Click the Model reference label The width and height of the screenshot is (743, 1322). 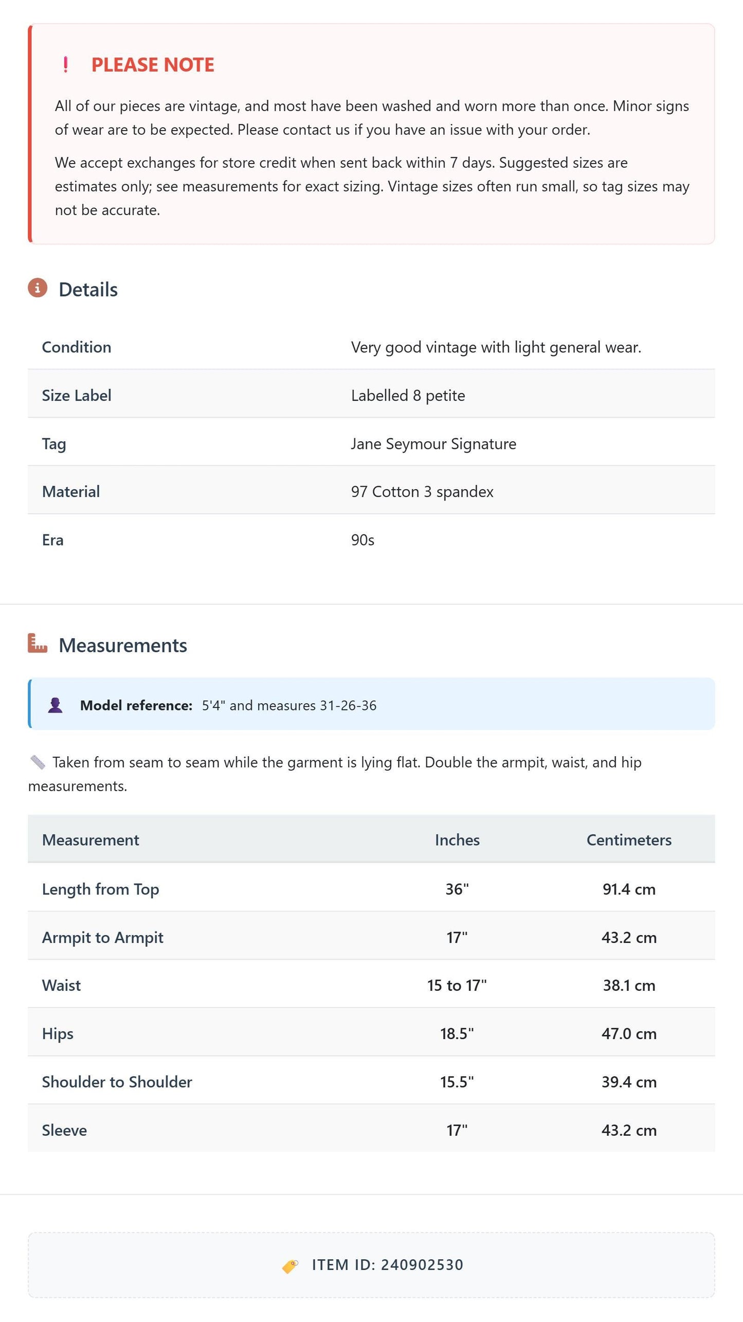click(136, 705)
